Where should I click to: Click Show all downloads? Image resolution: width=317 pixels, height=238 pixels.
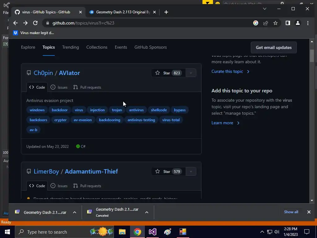[x=291, y=212]
